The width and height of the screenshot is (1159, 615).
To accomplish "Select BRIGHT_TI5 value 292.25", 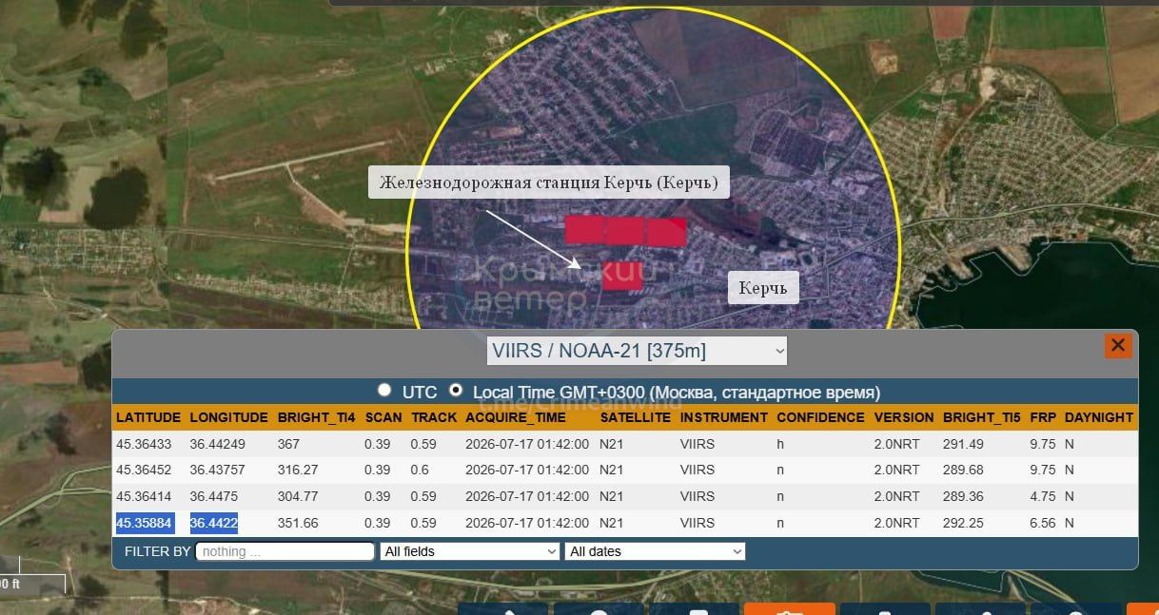I will tap(963, 523).
